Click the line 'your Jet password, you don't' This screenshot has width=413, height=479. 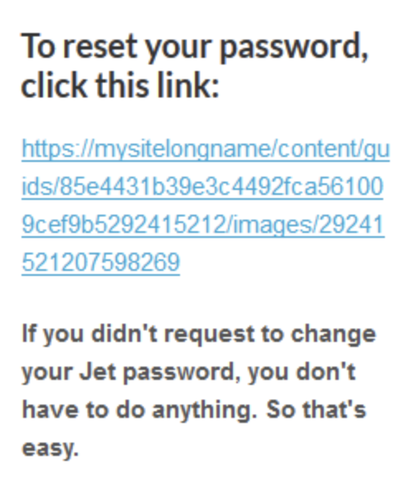[x=189, y=373]
